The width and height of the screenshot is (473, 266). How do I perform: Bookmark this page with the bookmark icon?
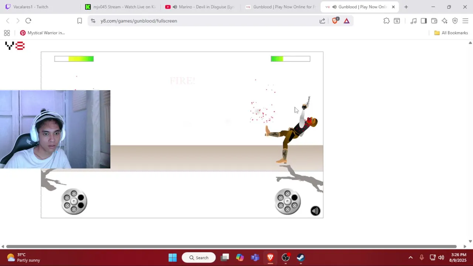point(79,21)
